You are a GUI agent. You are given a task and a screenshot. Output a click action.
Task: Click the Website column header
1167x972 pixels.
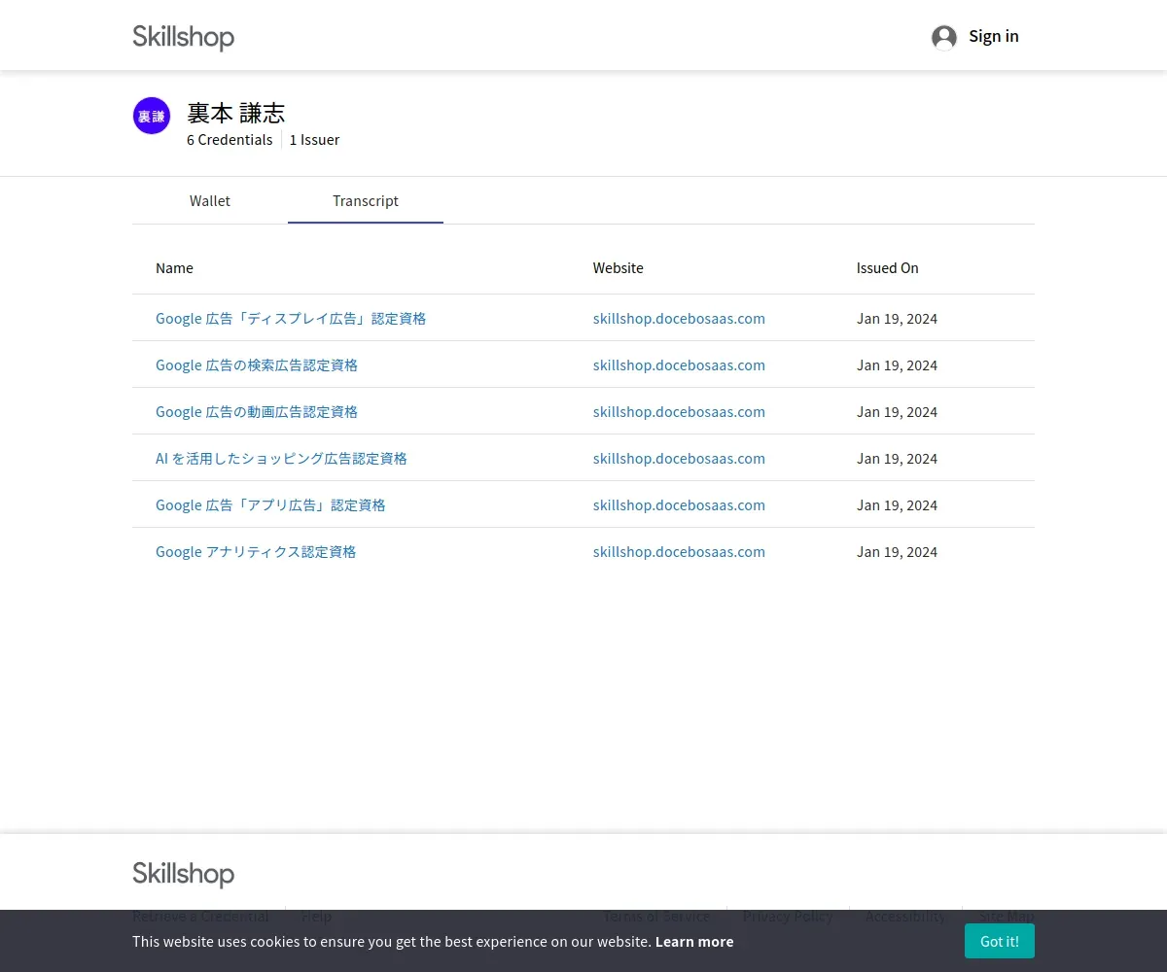(x=619, y=267)
